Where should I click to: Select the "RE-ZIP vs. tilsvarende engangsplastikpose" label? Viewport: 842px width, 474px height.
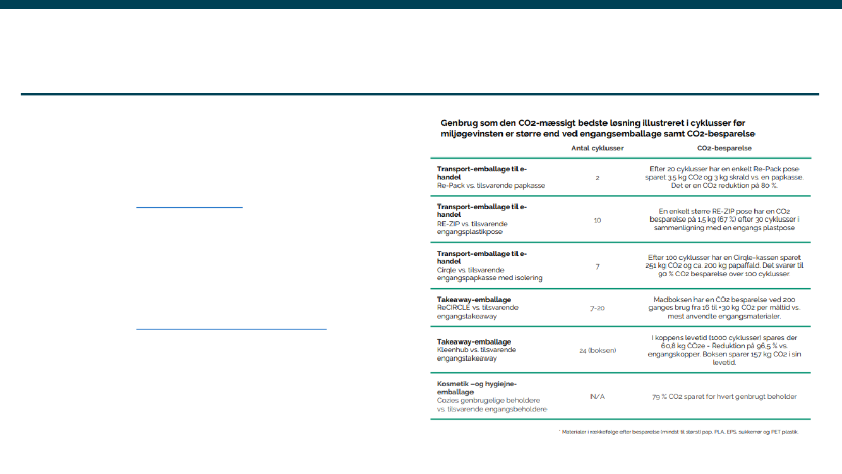(472, 228)
